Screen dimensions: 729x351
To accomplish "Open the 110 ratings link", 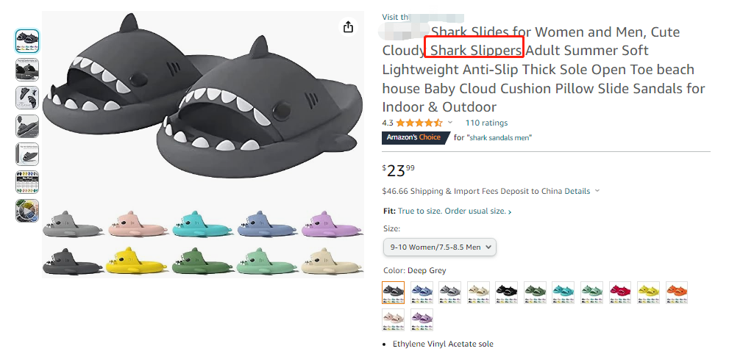I will [x=486, y=123].
